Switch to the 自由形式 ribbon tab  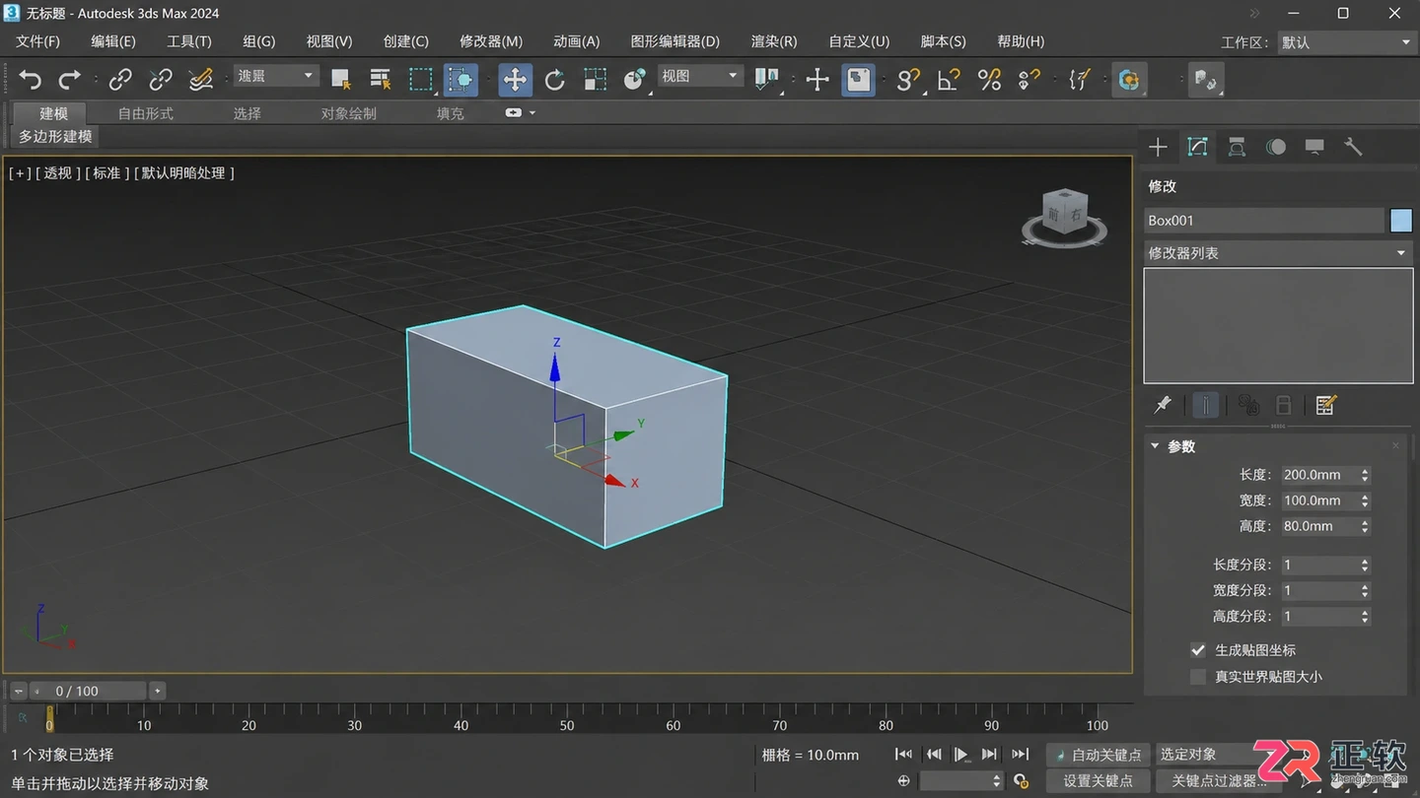coord(146,113)
